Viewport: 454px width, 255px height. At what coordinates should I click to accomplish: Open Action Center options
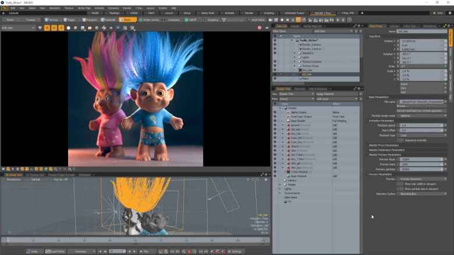tap(148, 20)
